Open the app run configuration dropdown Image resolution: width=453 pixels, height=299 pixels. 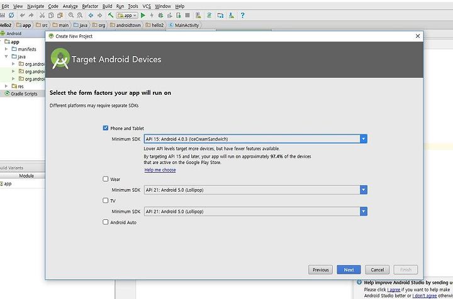127,15
